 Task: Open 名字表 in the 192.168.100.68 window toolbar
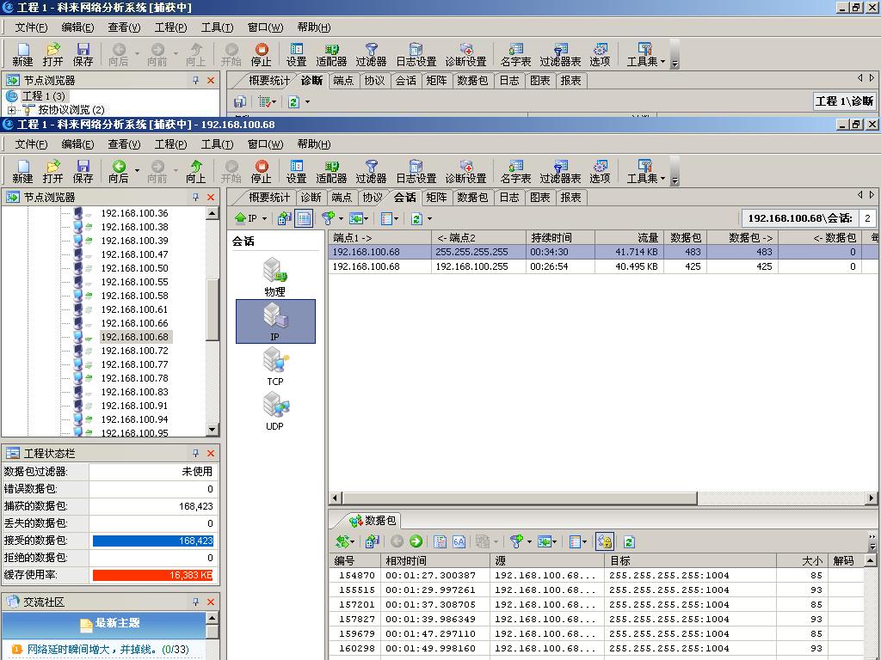515,172
